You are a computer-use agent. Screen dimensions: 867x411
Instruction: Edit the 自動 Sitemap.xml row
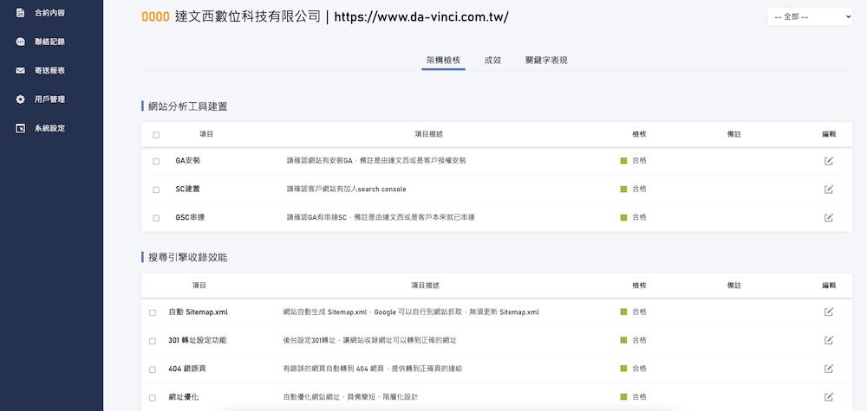click(828, 311)
